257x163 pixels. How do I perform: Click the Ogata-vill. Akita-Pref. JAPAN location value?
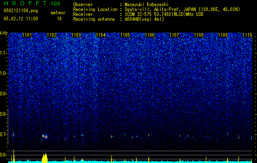182,9
